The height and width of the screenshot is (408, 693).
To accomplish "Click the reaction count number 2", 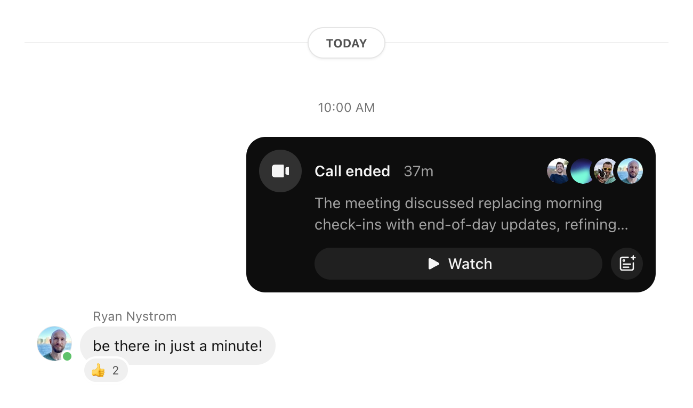I will point(116,371).
